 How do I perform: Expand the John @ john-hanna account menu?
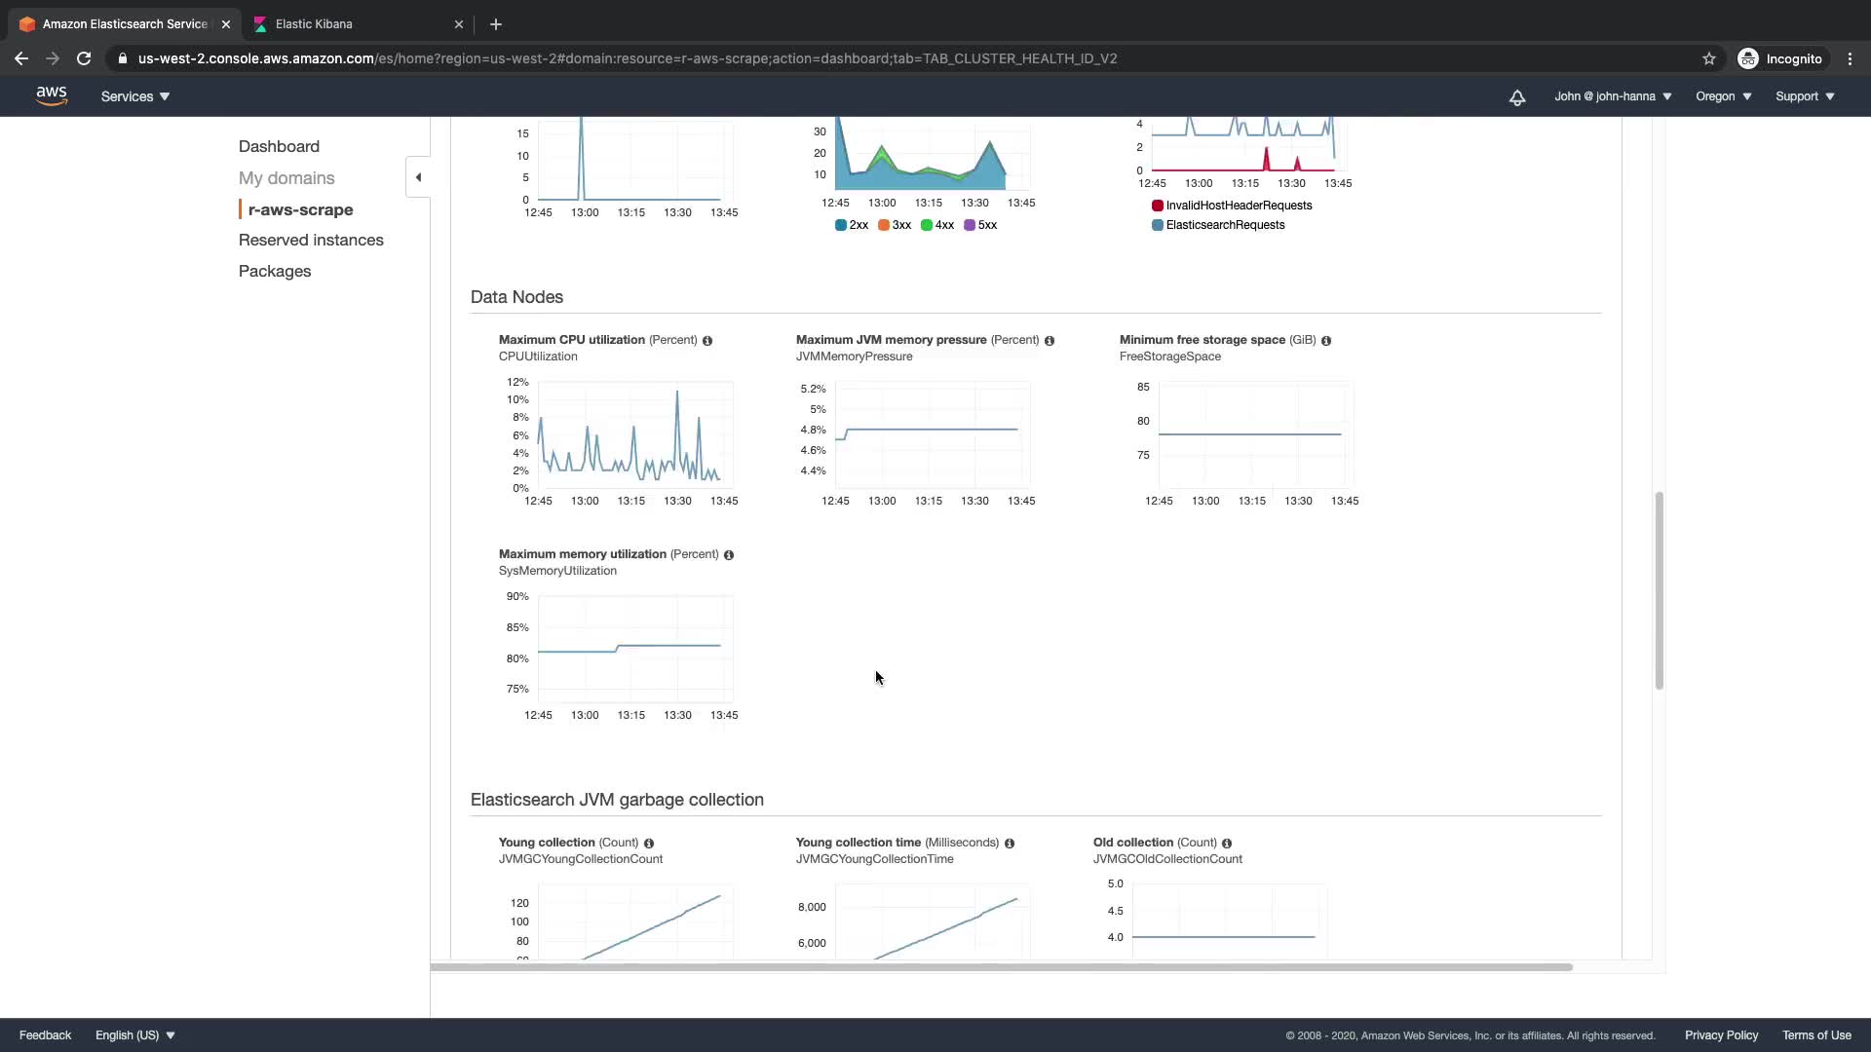tap(1613, 96)
